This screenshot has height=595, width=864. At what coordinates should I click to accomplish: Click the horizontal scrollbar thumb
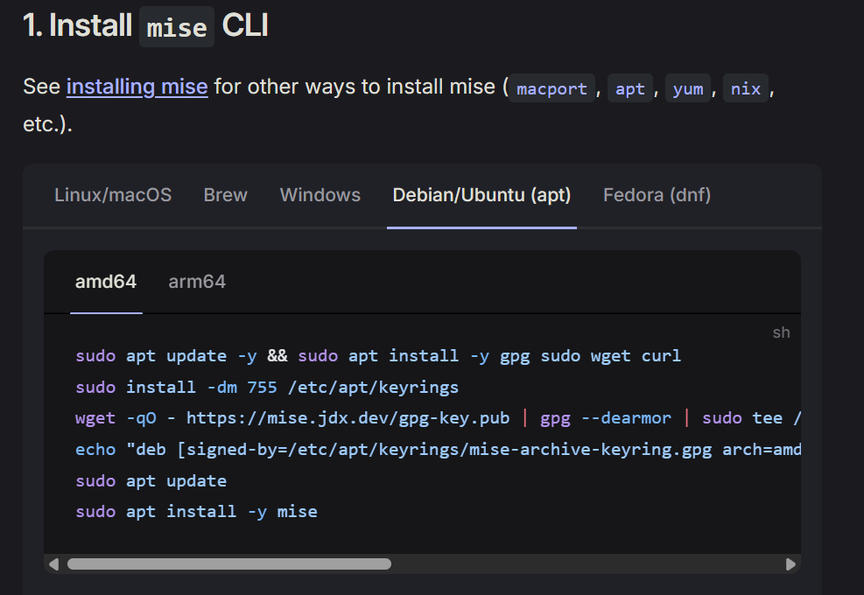[229, 564]
